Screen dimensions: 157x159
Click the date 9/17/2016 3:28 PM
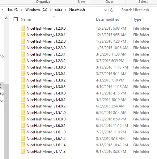tap(111, 152)
